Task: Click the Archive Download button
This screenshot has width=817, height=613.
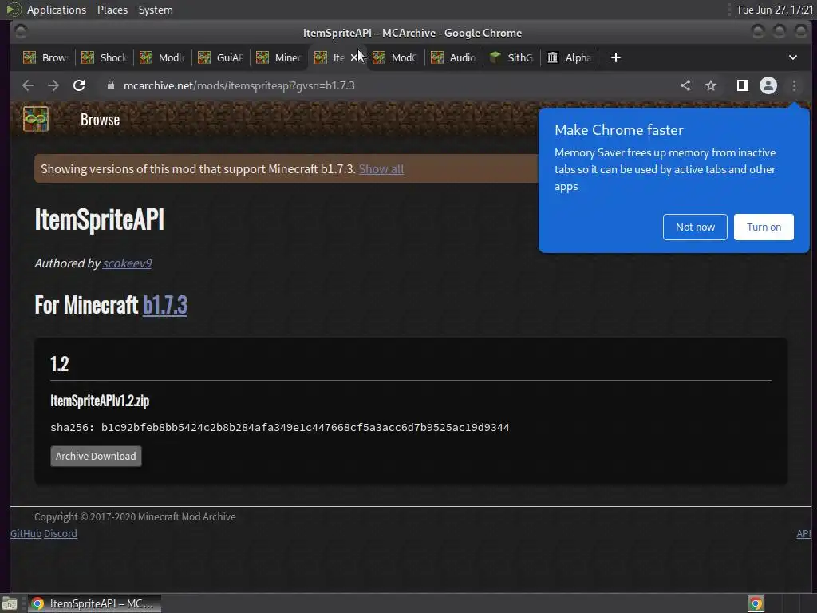Action: [x=96, y=456]
